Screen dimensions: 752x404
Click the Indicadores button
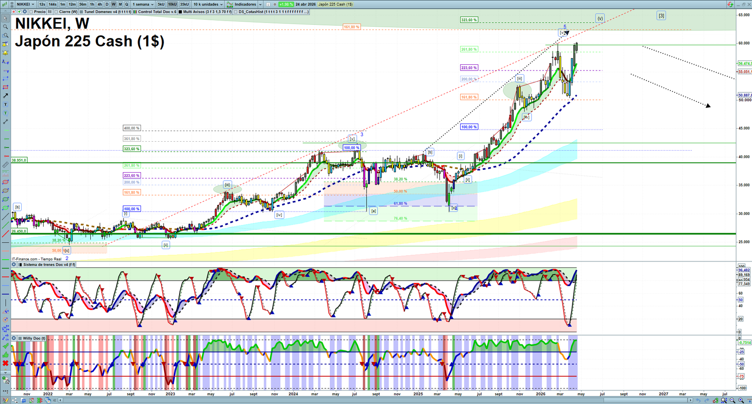click(x=244, y=4)
